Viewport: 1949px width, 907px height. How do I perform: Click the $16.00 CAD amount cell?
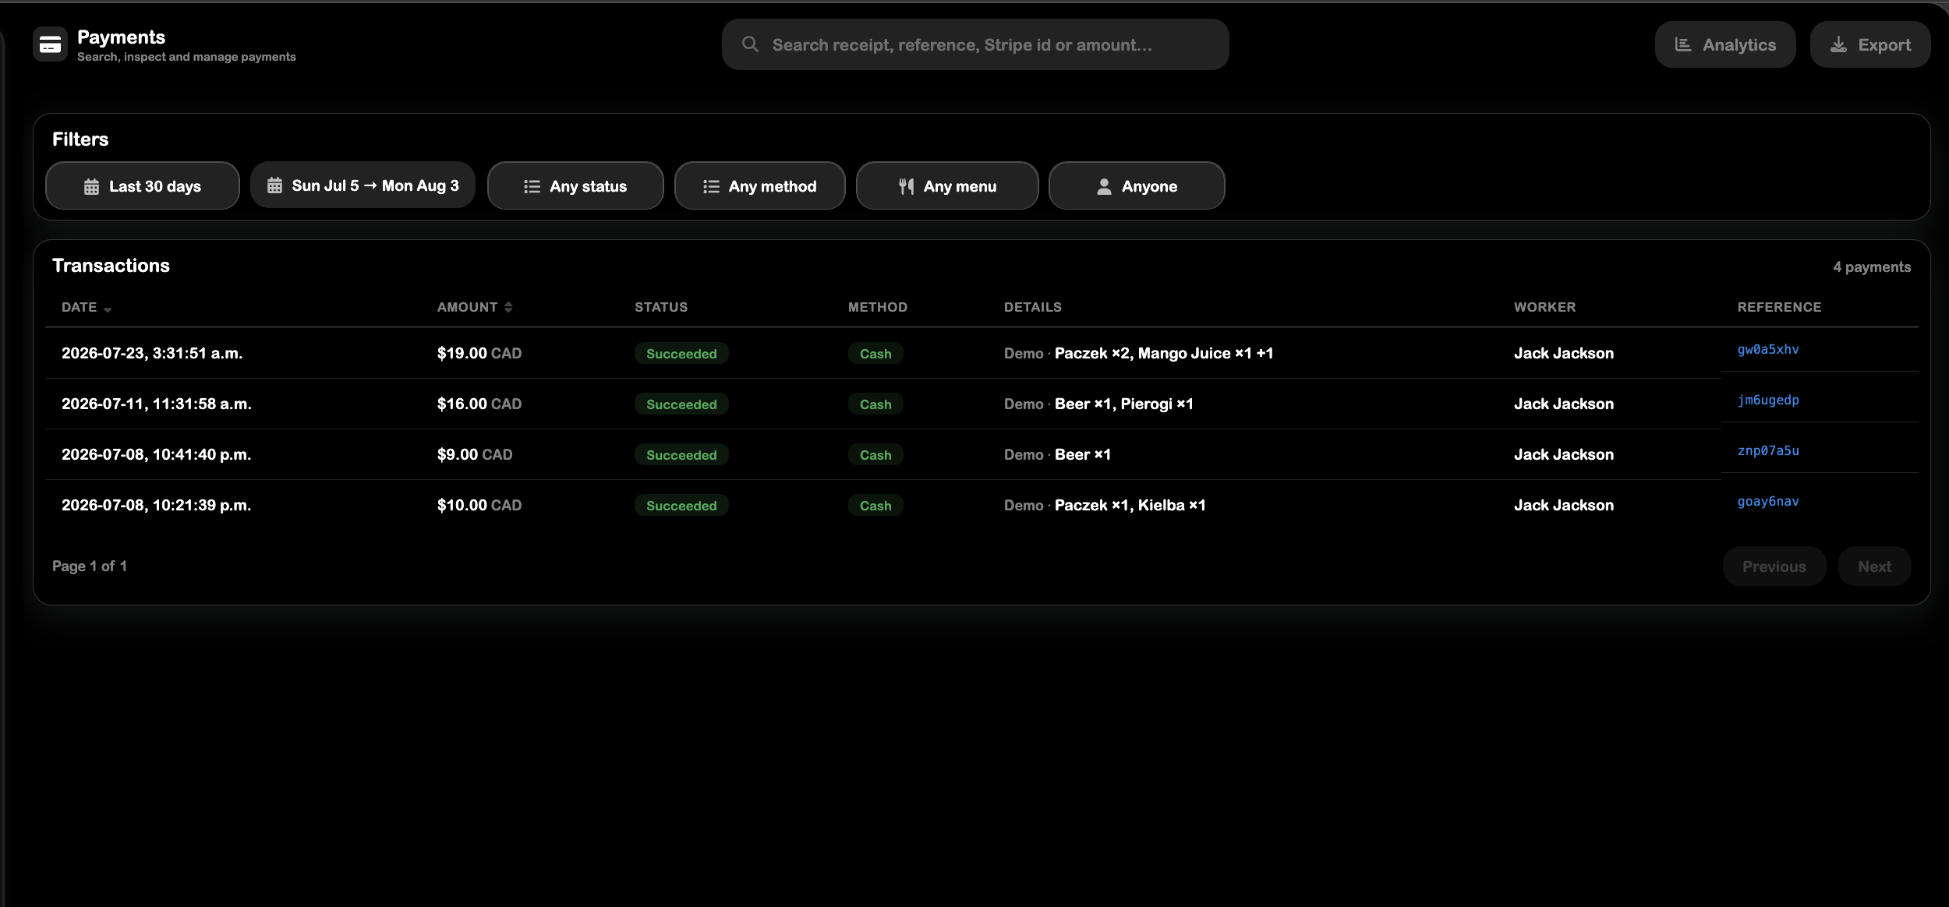click(479, 404)
